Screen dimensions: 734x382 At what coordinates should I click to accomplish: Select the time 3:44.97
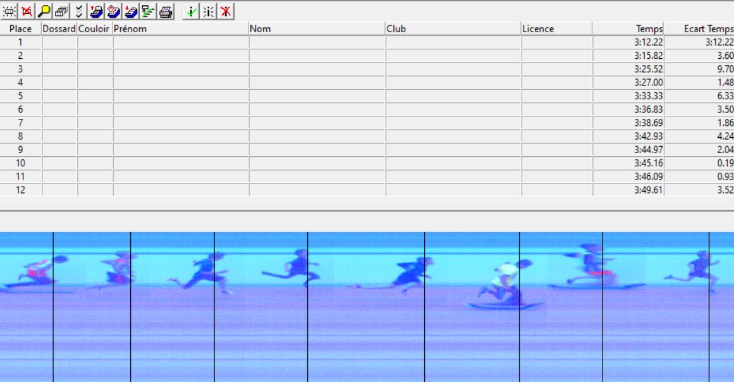pos(649,150)
